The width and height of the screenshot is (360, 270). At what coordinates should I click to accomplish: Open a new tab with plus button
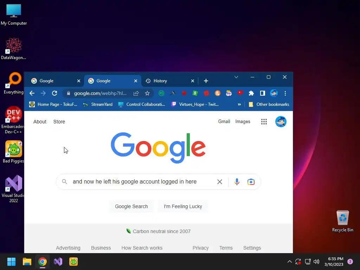pos(206,81)
